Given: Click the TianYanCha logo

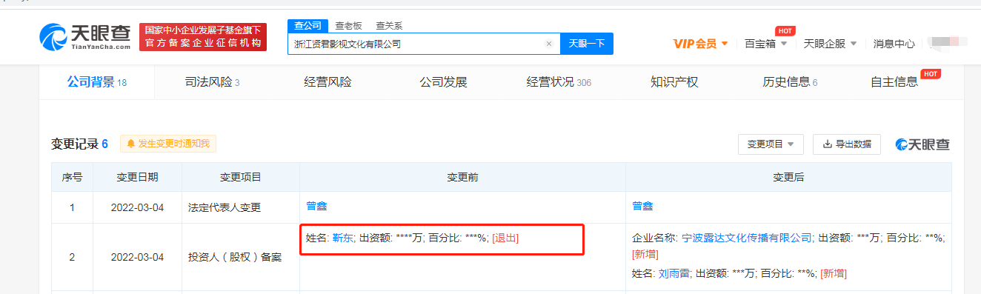Looking at the screenshot, I should click(86, 37).
